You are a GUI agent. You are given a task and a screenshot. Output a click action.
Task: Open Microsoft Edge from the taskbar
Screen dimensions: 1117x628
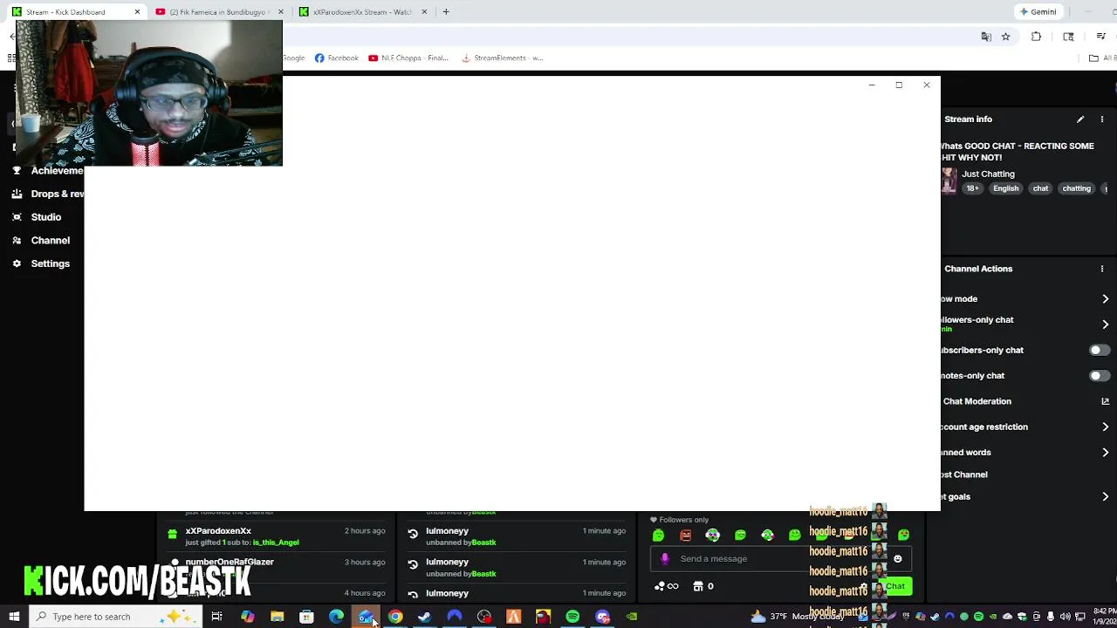pos(336,617)
